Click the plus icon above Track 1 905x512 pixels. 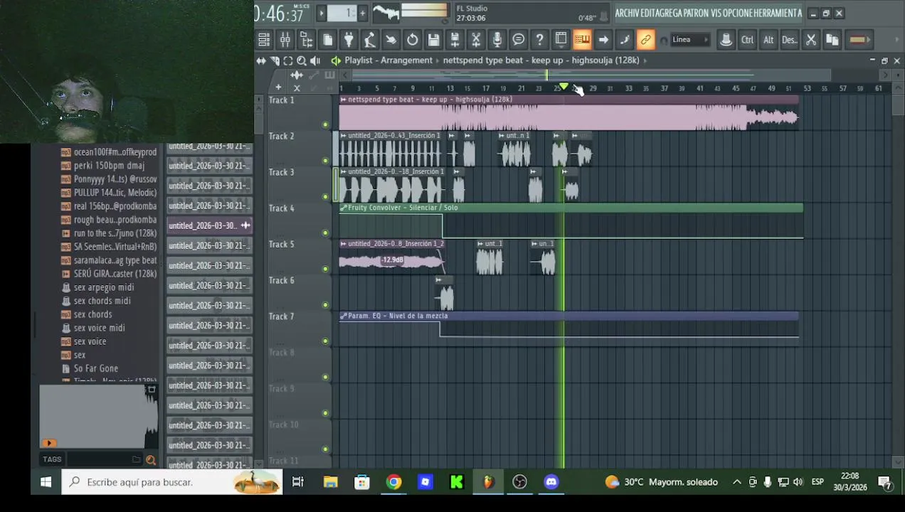(278, 87)
